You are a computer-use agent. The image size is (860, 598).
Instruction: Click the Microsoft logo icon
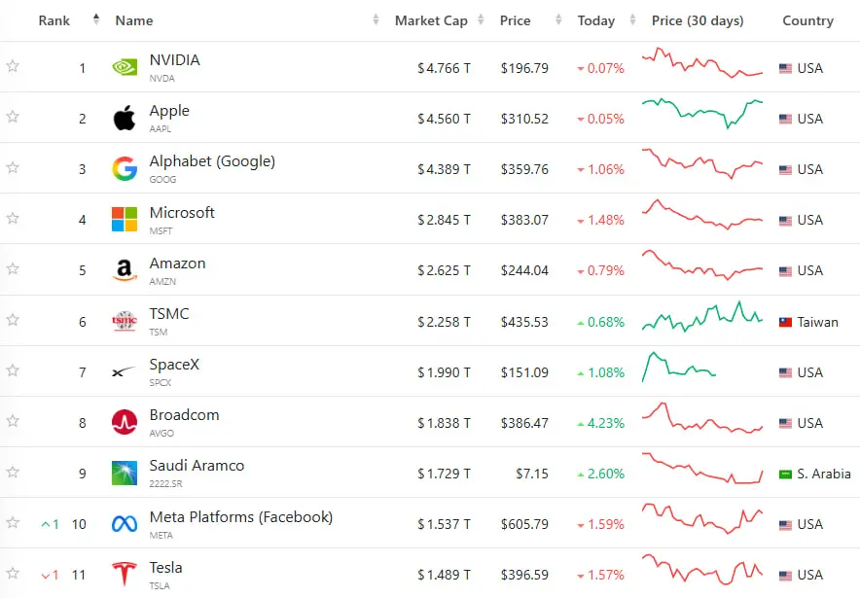125,219
